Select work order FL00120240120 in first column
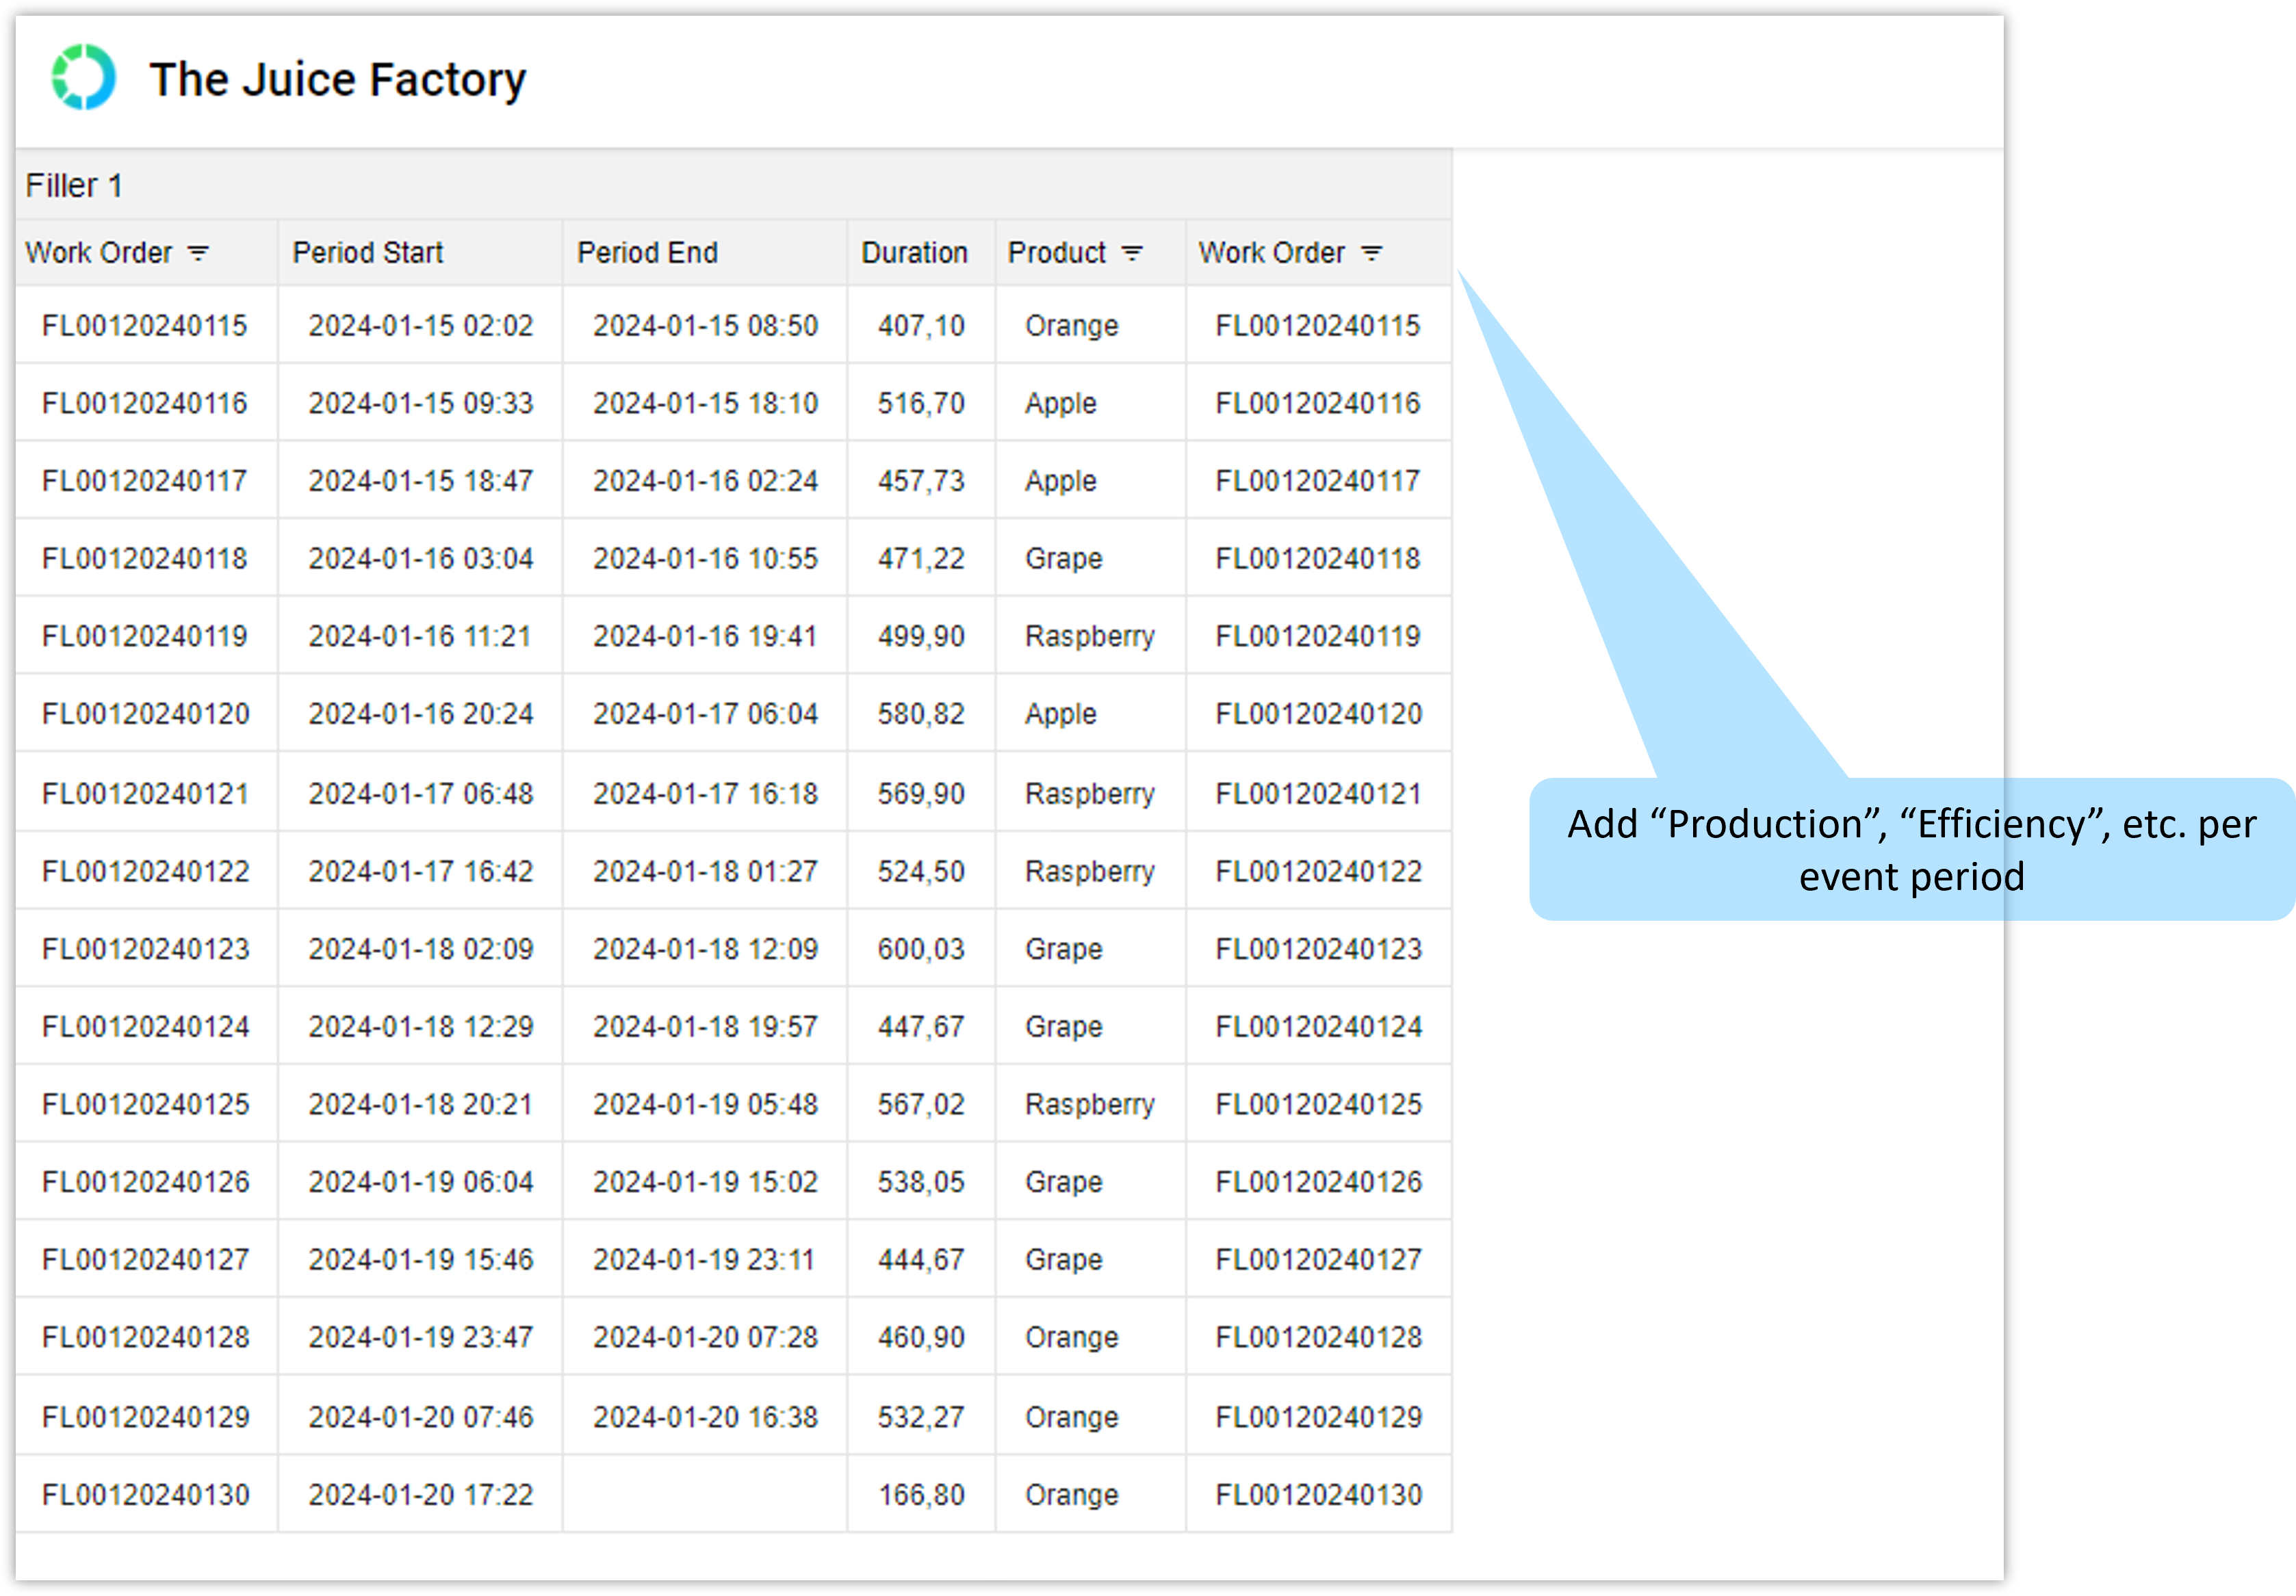This screenshot has height=1596, width=2296. tap(146, 715)
